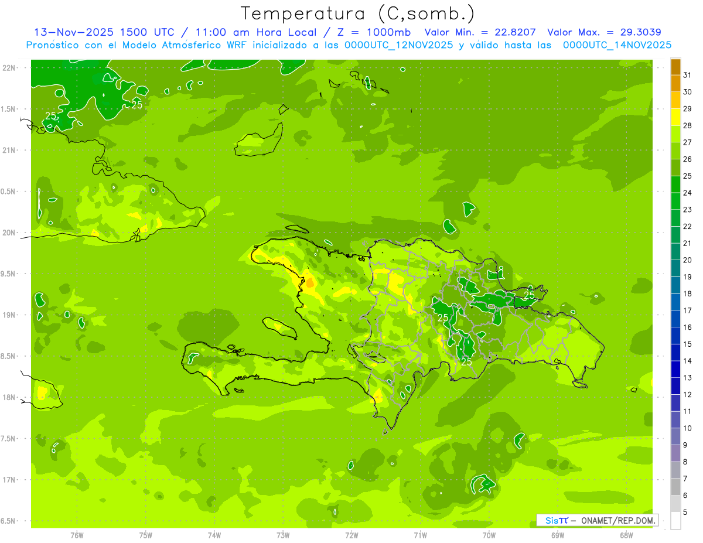This screenshot has width=703, height=543.
Task: Click the title "Temperatura (C,somb.)"
Action: (x=357, y=13)
